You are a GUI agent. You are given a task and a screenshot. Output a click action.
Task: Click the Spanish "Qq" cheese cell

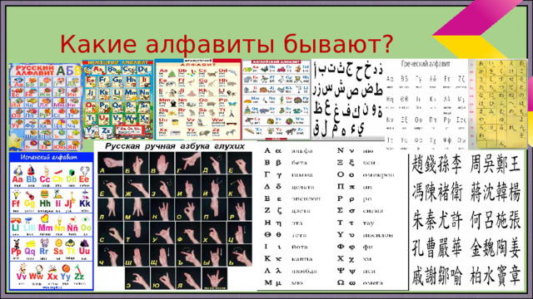tap(30, 249)
